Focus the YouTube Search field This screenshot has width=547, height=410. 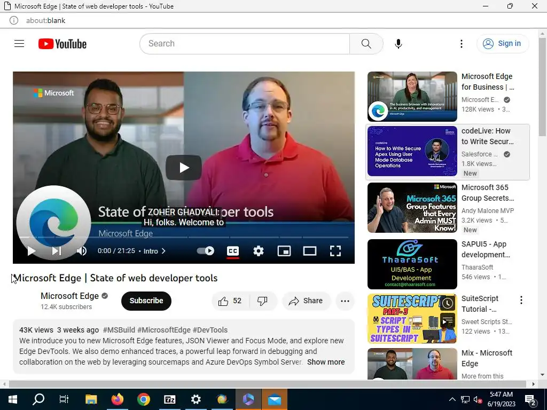click(x=245, y=44)
